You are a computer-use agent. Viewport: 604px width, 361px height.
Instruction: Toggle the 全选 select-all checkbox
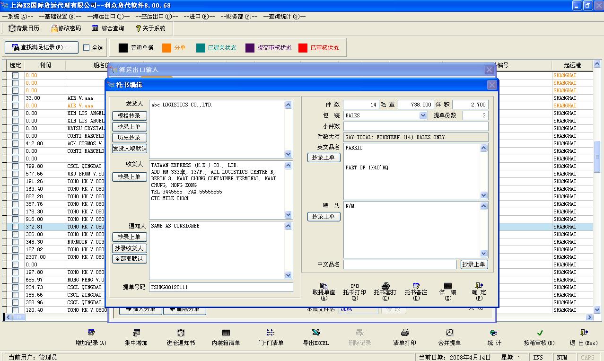point(86,48)
